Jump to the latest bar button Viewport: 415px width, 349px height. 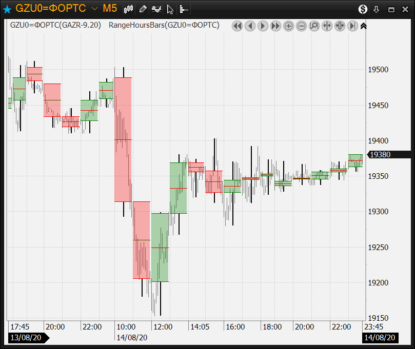click(x=352, y=26)
